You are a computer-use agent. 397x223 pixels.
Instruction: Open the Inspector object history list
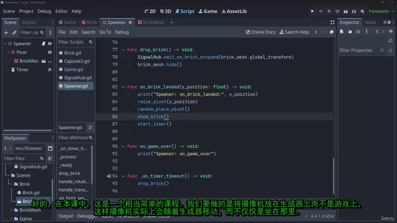[x=391, y=32]
